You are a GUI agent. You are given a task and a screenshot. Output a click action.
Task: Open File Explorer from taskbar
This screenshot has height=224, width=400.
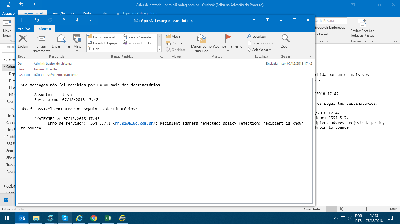(36, 218)
